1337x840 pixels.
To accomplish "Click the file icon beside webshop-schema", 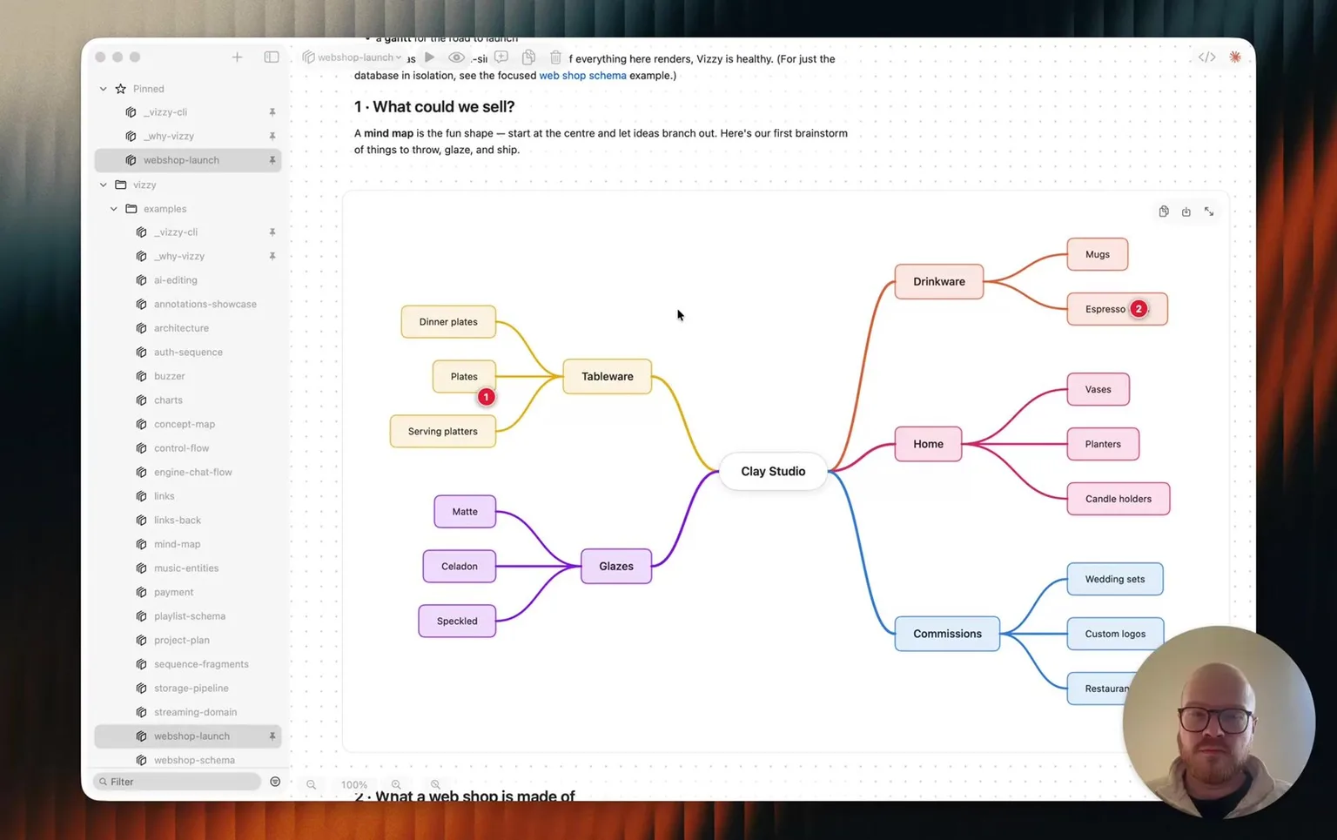I will click(x=141, y=760).
